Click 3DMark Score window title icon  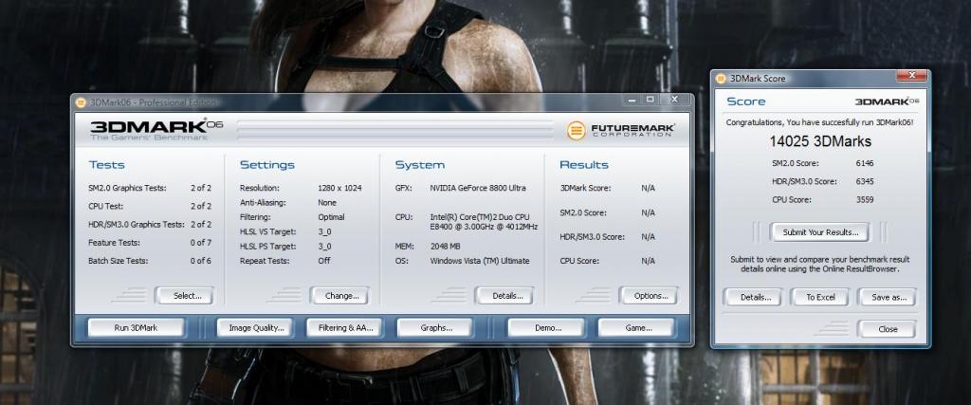coord(721,79)
